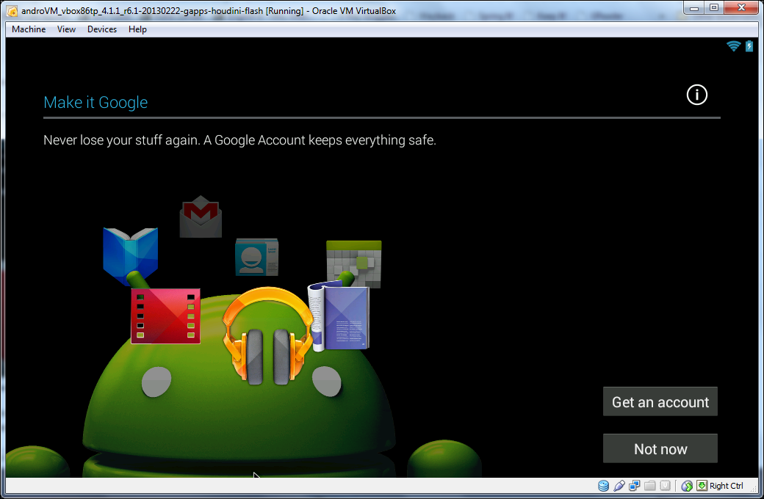
Task: Click the hard disk activity indicator
Action: tap(603, 485)
